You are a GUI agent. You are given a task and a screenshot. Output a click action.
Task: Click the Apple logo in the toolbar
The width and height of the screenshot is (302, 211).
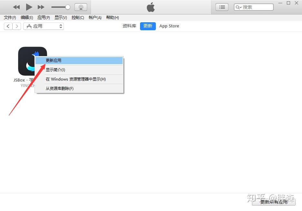click(x=150, y=7)
